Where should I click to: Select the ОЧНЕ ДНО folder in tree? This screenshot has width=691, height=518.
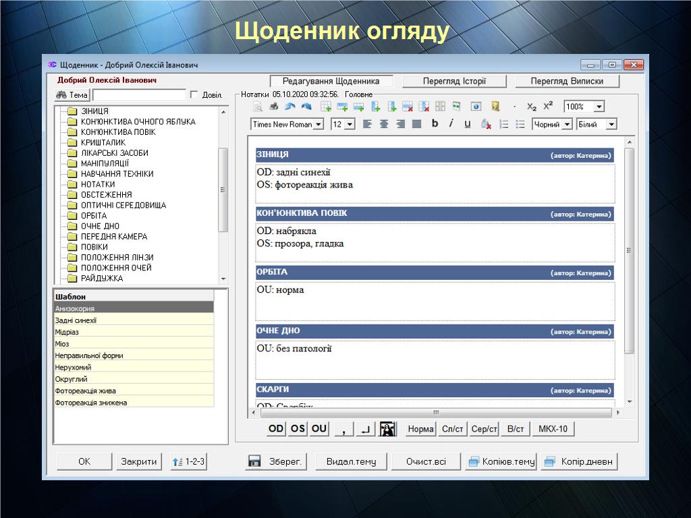(100, 226)
